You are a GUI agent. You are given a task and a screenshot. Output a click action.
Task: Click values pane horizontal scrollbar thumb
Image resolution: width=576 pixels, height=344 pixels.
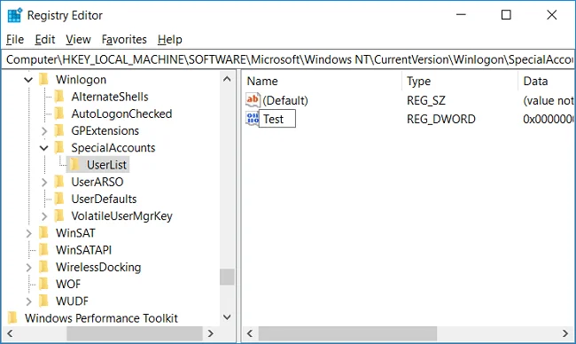point(347,333)
